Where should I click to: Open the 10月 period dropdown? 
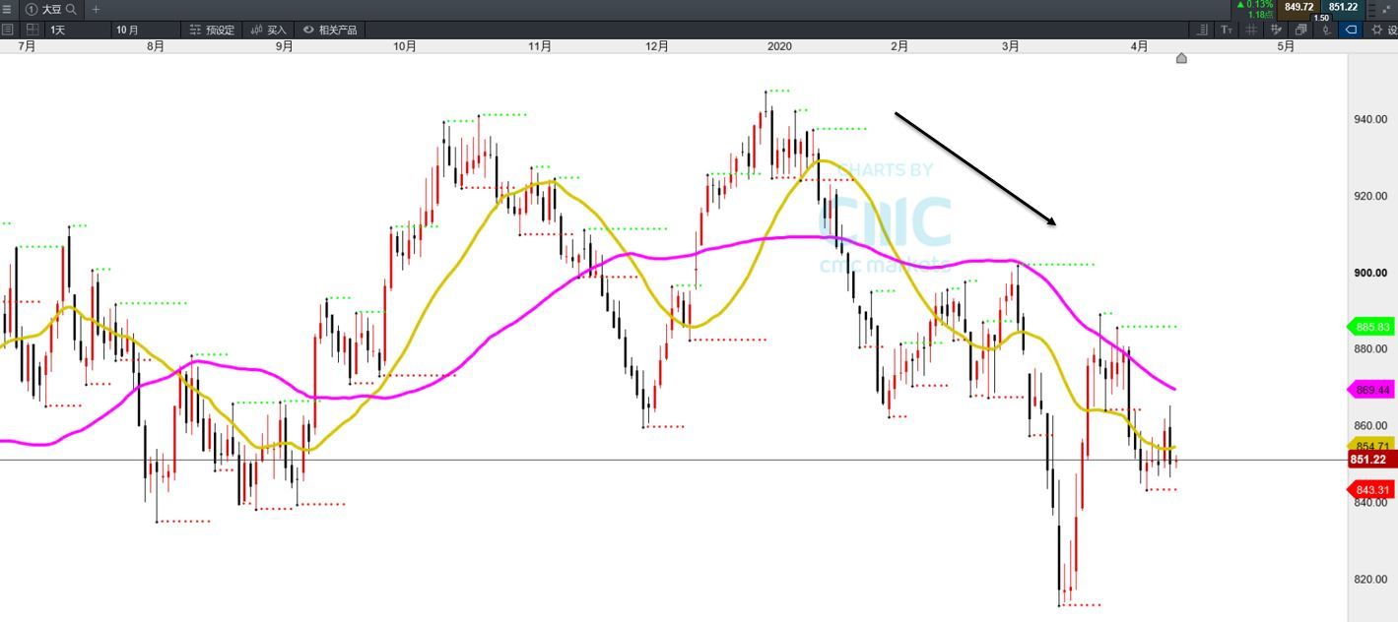(145, 30)
